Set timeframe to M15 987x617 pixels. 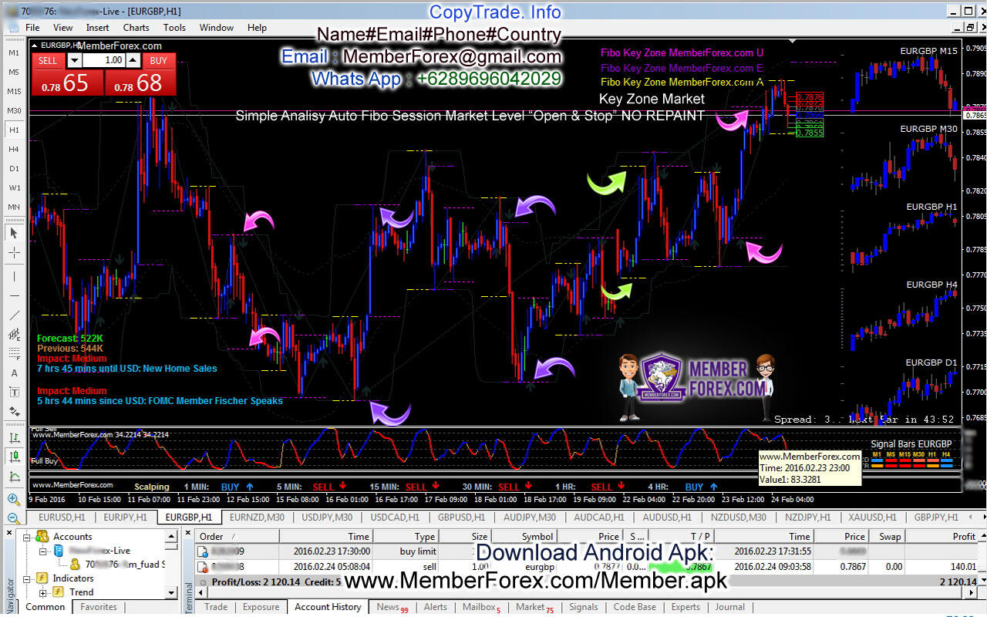pyautogui.click(x=14, y=91)
